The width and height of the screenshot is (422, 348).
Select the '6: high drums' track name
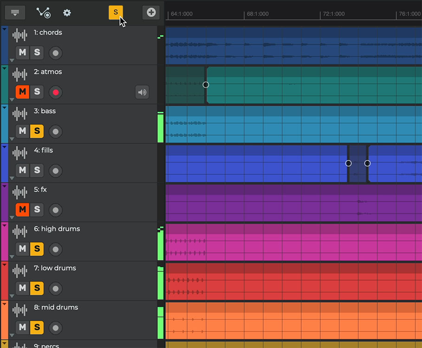(x=57, y=229)
